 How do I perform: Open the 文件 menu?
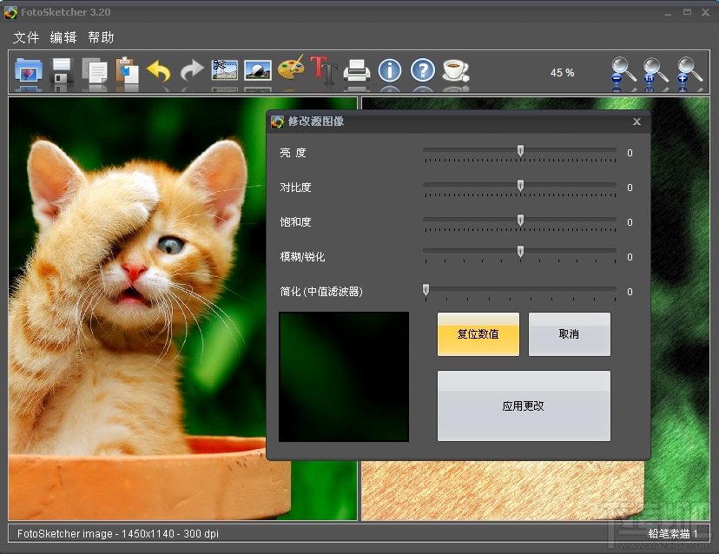(x=26, y=37)
